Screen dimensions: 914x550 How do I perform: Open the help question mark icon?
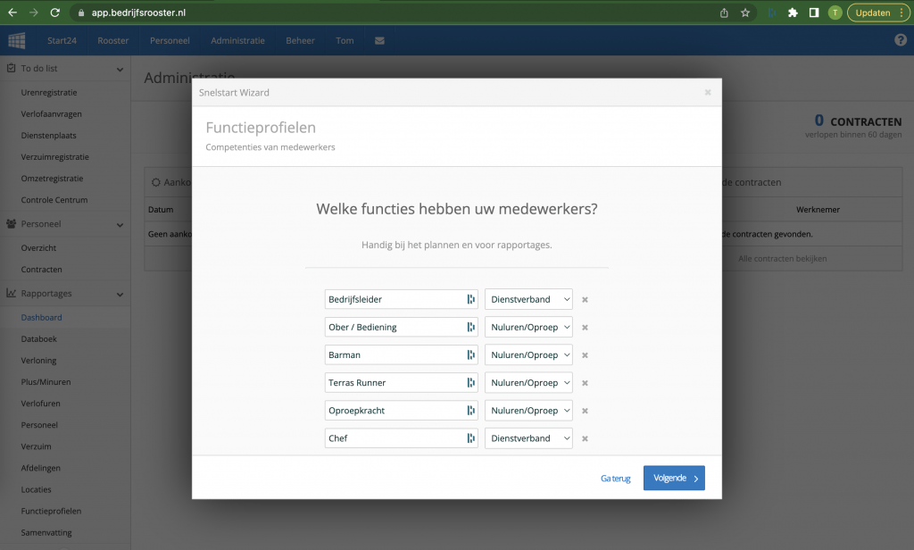click(x=901, y=40)
